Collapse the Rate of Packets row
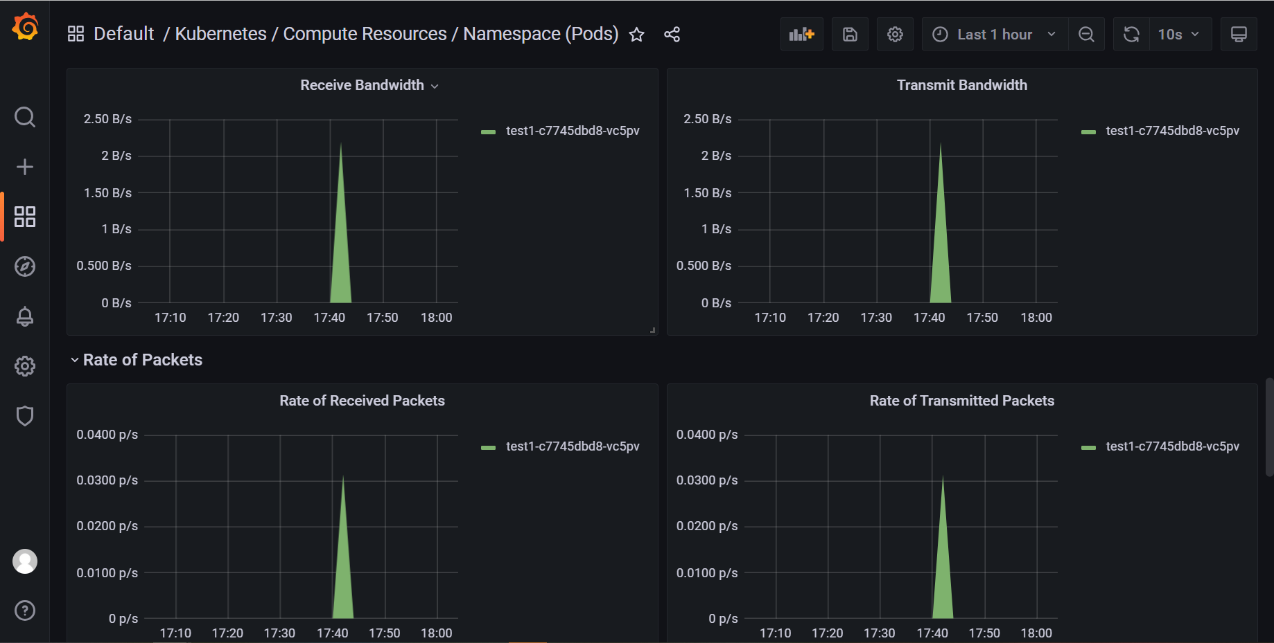This screenshot has height=643, width=1274. (x=136, y=360)
